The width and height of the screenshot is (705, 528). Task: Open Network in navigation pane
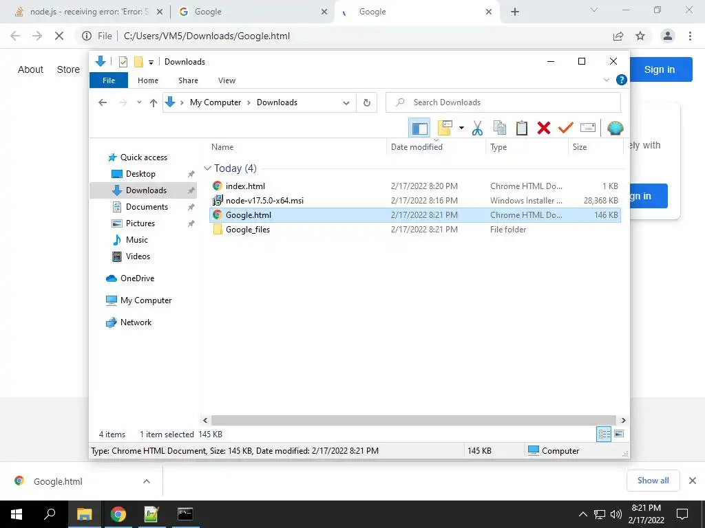coord(136,322)
